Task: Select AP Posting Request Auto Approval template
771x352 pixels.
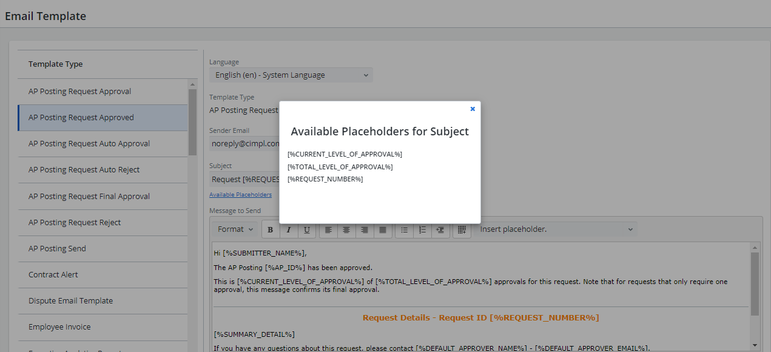Action: point(89,144)
